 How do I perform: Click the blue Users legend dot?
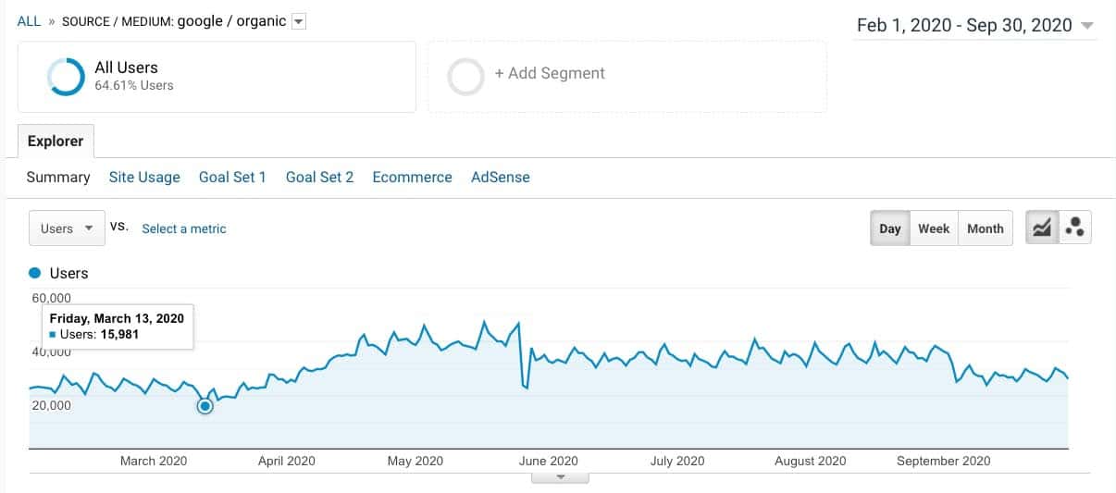(35, 273)
